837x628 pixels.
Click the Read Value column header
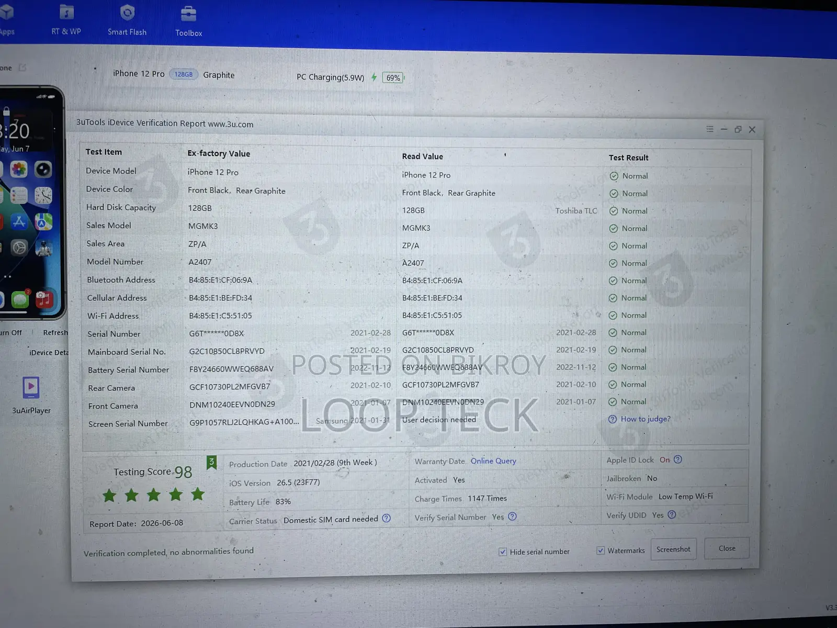pos(422,156)
